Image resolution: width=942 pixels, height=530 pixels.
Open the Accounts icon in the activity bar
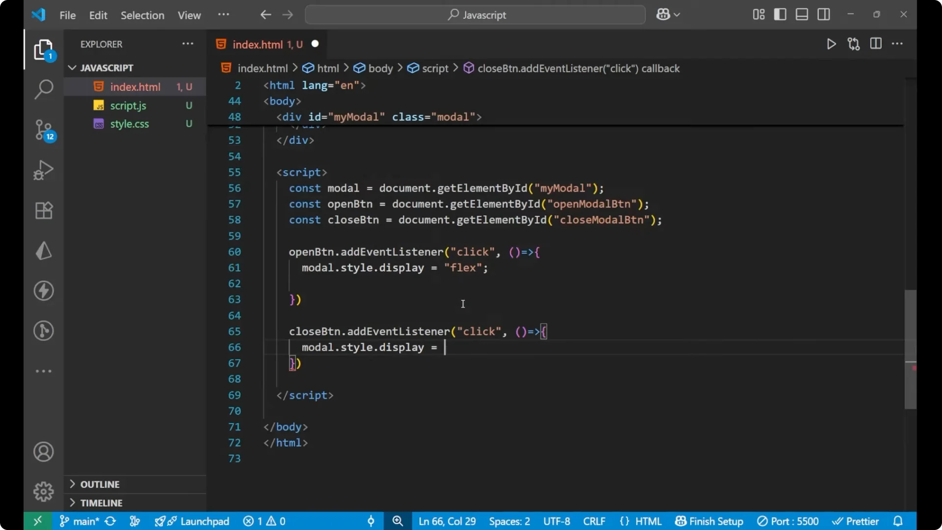[43, 451]
